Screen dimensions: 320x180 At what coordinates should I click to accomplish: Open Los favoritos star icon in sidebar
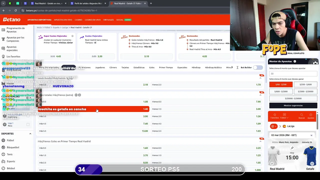click(x=3, y=56)
